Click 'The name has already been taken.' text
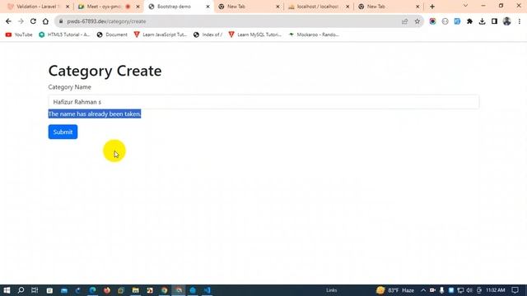This screenshot has width=527, height=296. pyautogui.click(x=95, y=114)
